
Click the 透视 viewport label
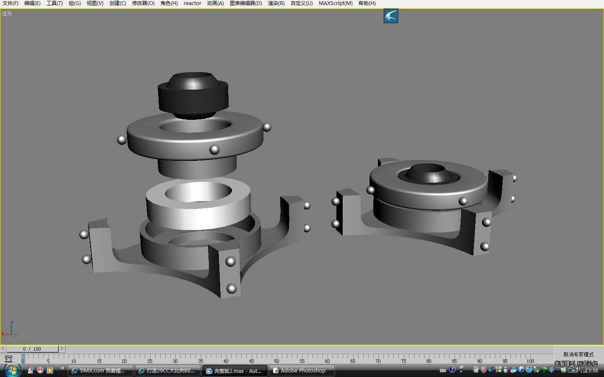[7, 13]
